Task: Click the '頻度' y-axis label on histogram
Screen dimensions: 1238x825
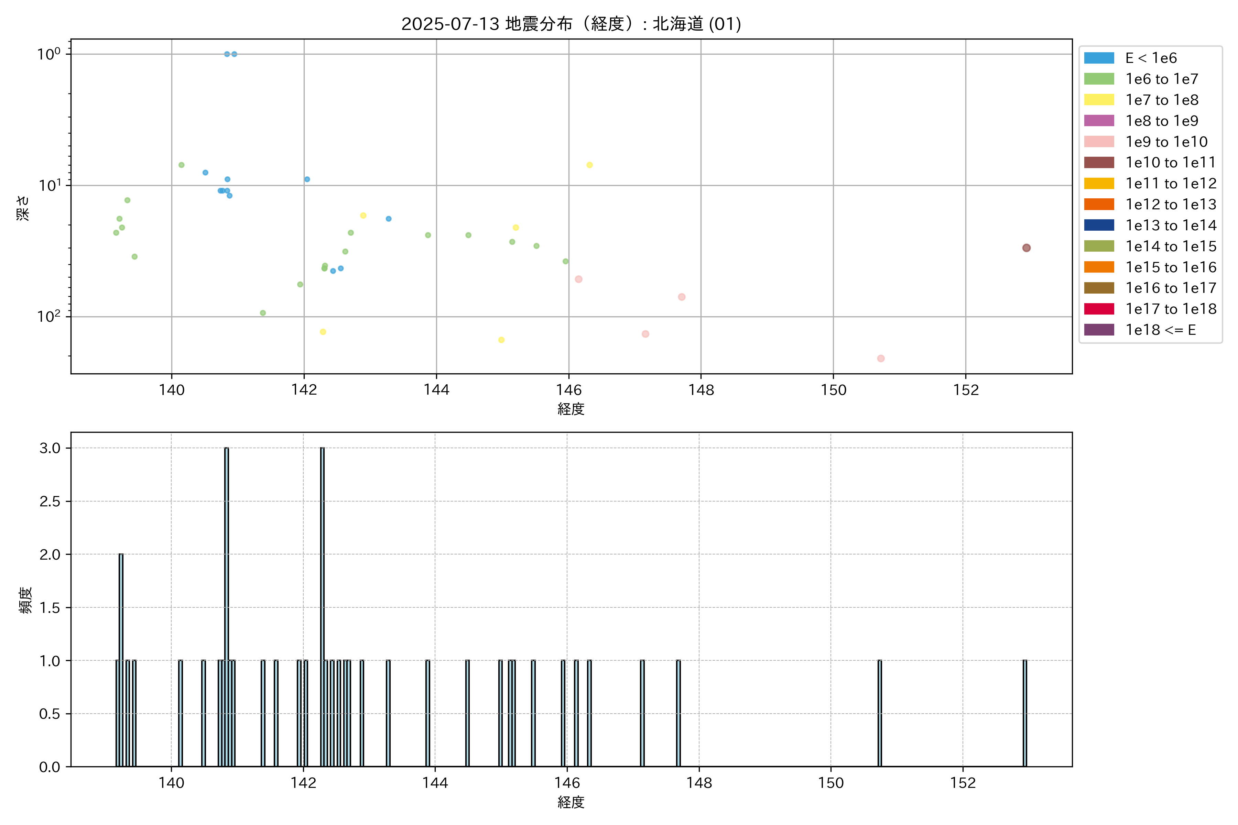Action: click(x=25, y=600)
